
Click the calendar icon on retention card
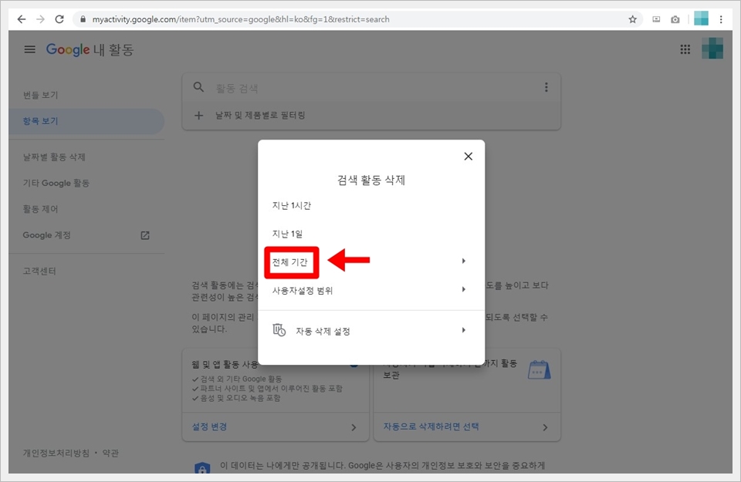point(540,370)
